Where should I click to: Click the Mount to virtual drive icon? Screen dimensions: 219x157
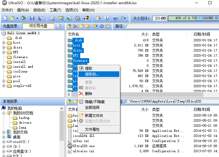pyautogui.click(x=78, y=18)
